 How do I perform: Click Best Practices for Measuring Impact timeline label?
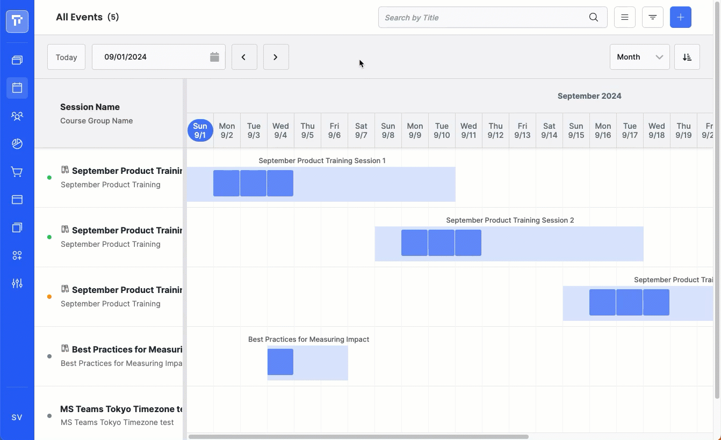coord(308,339)
